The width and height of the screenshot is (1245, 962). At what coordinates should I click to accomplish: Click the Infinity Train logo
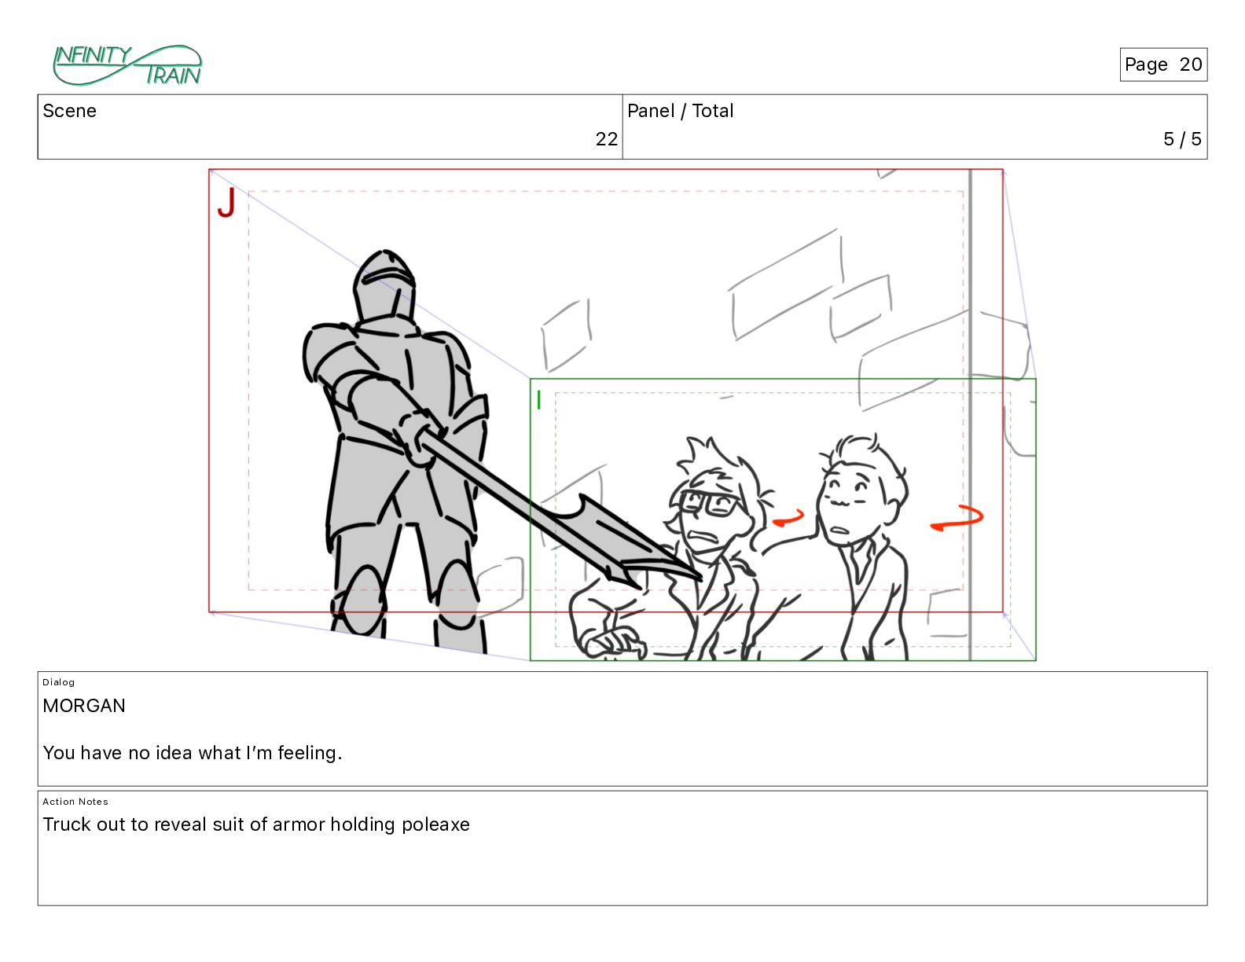click(x=127, y=65)
